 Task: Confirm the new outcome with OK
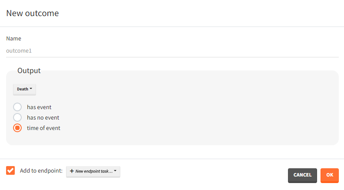coord(330,175)
